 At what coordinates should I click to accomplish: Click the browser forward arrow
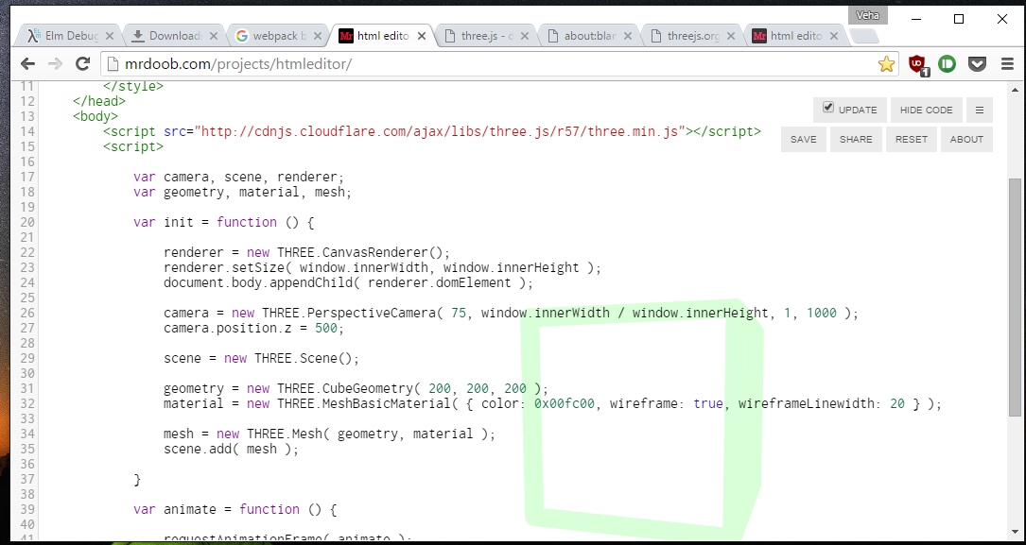(55, 63)
